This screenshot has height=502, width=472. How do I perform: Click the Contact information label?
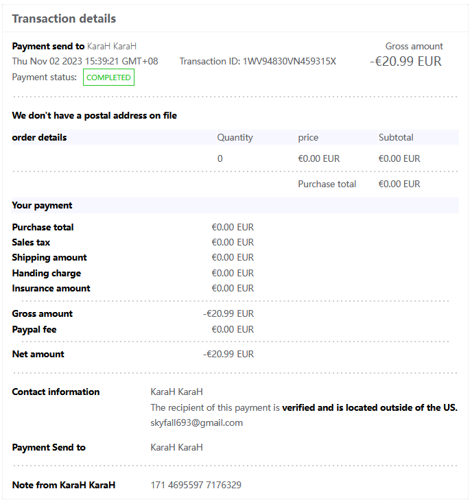(56, 392)
